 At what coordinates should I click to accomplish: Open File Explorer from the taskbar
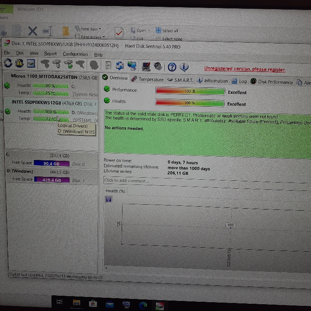pyautogui.click(x=77, y=303)
